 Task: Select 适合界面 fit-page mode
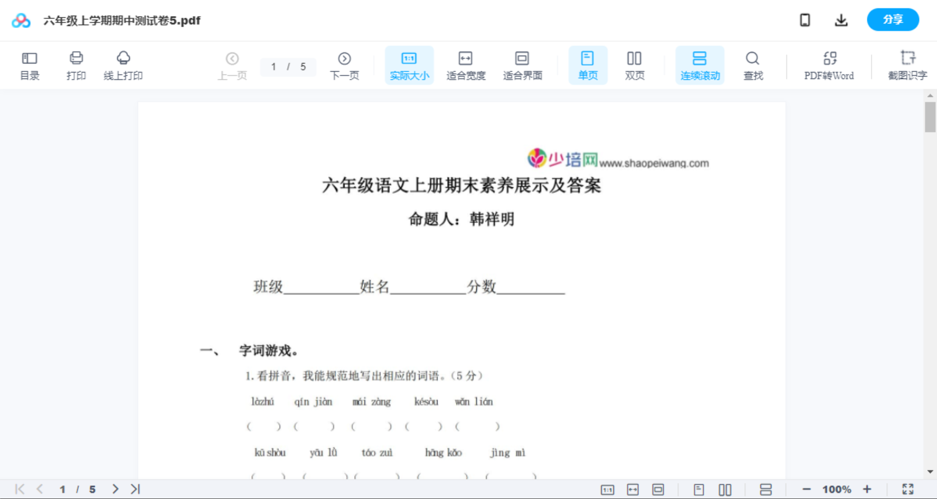click(522, 65)
